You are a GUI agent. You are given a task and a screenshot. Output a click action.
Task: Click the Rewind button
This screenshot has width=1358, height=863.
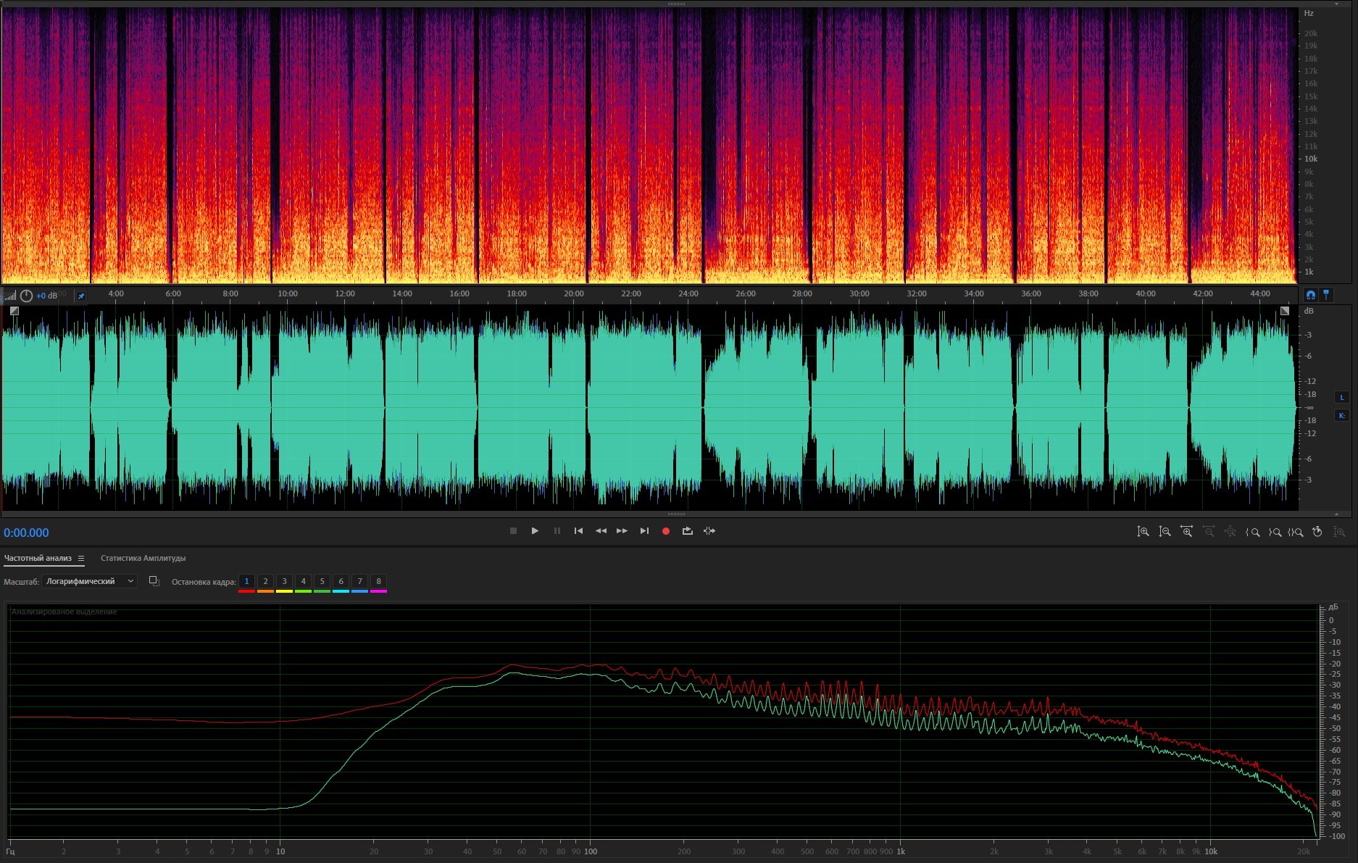pos(601,531)
